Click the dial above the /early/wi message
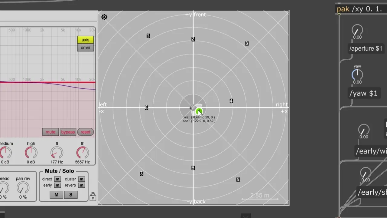This screenshot has height=218, width=387. 364,130
